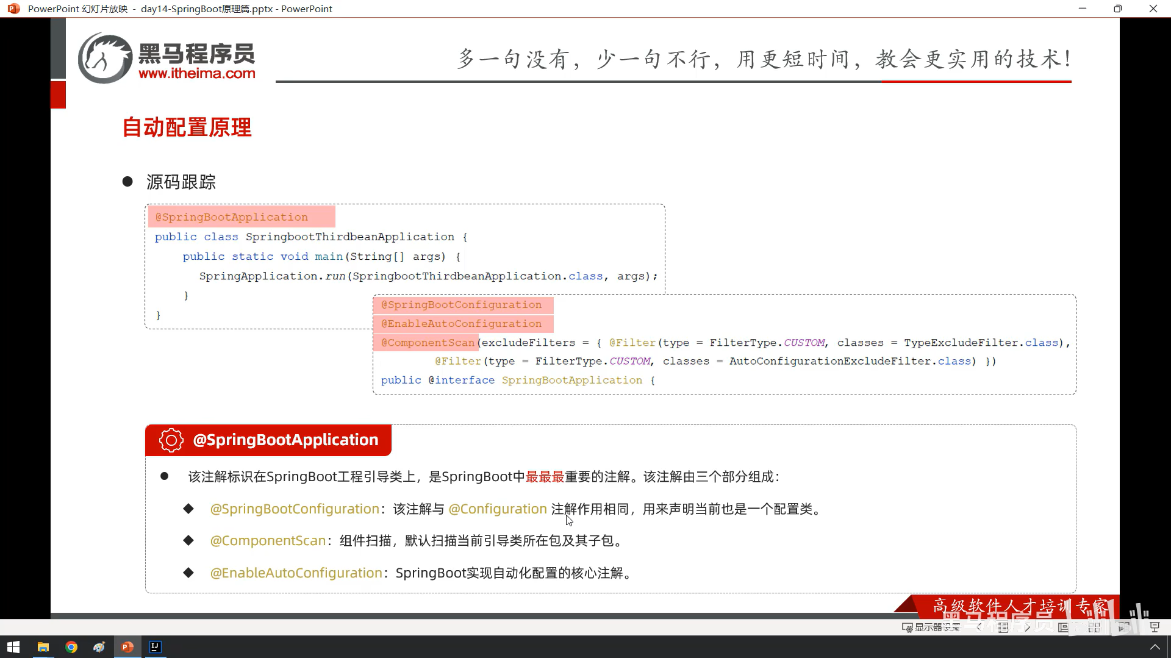Image resolution: width=1171 pixels, height=658 pixels.
Task: Click the highlighted @EnableAutoConfiguration annotation in code
Action: click(462, 323)
